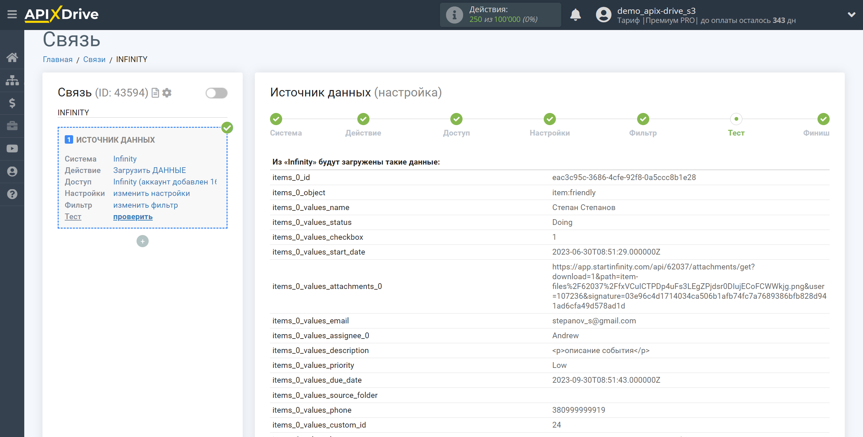863x437 pixels.
Task: Open the YouTube video sidebar icon
Action: (x=12, y=149)
